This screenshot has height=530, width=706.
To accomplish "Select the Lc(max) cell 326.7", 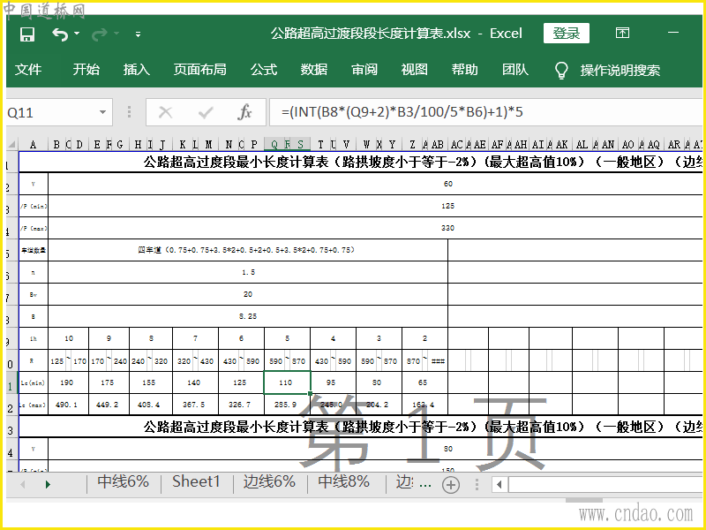I will [x=241, y=405].
